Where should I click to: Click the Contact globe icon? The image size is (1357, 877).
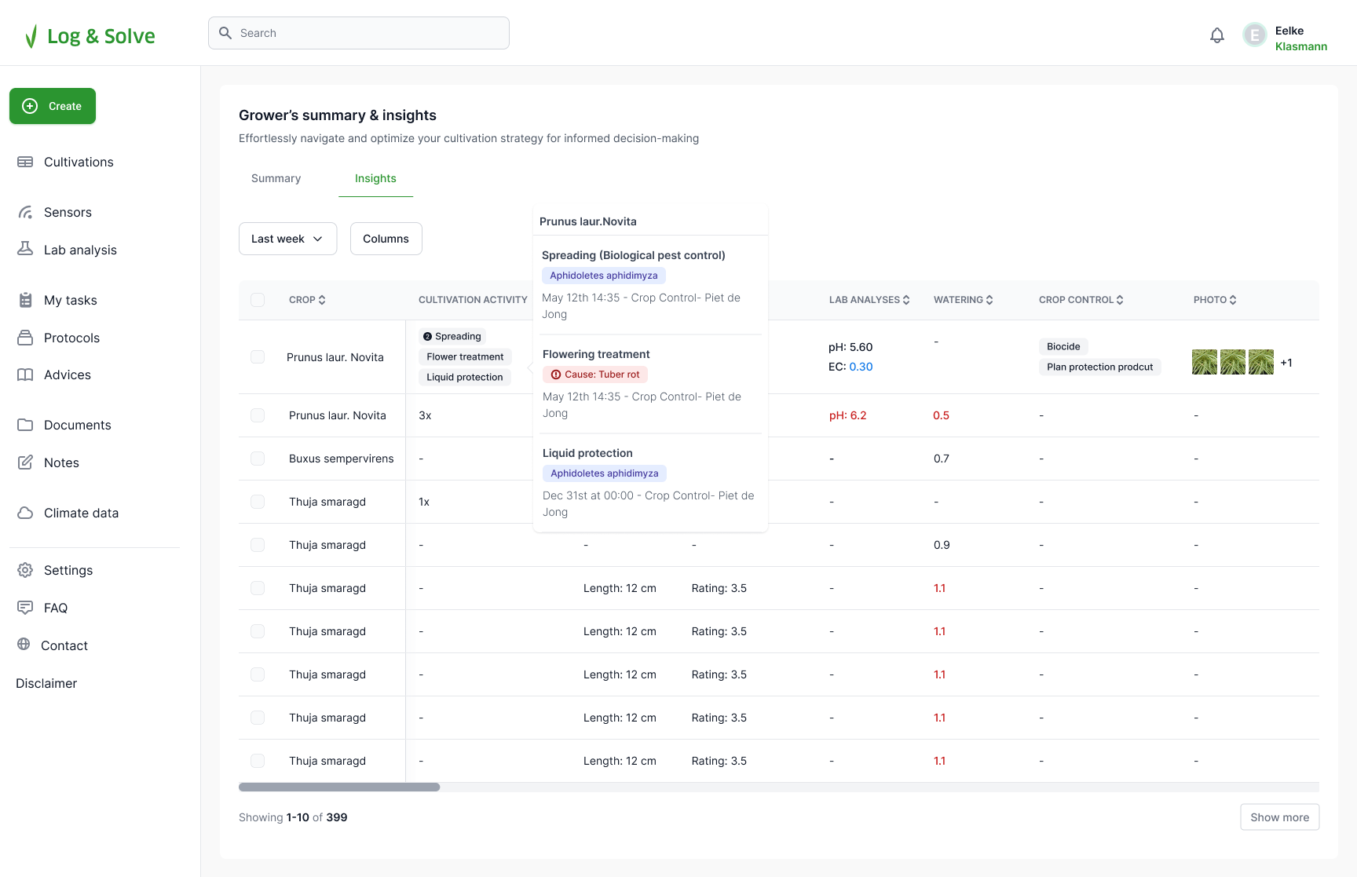pyautogui.click(x=24, y=645)
